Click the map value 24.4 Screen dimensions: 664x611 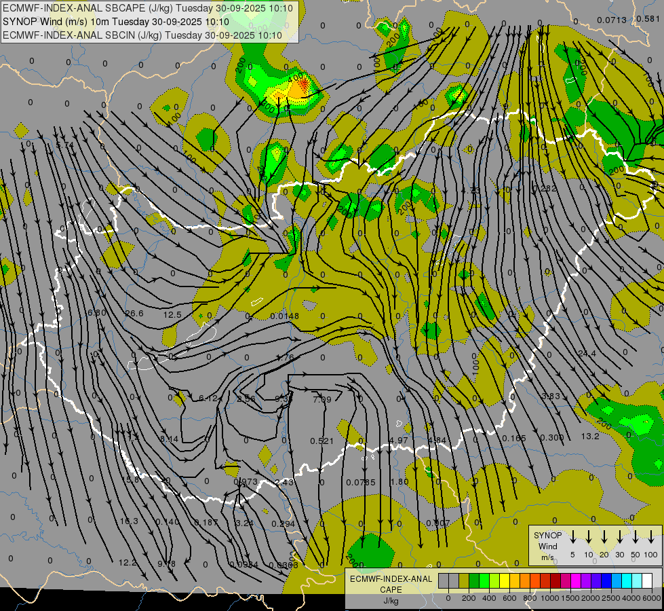(x=587, y=353)
